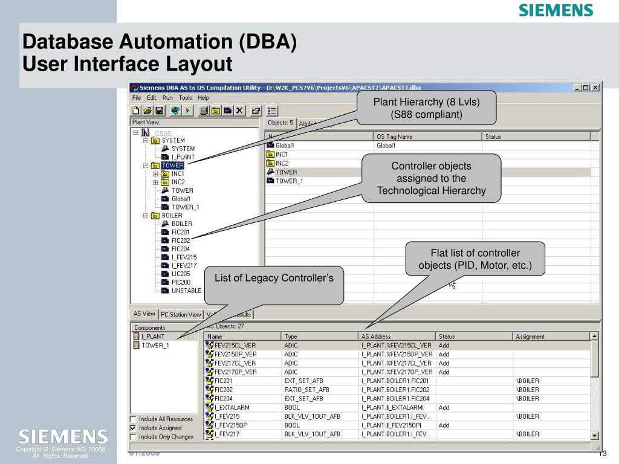Image resolution: width=619 pixels, height=464 pixels.
Task: Click the X delete toolbar icon
Action: pos(239,111)
